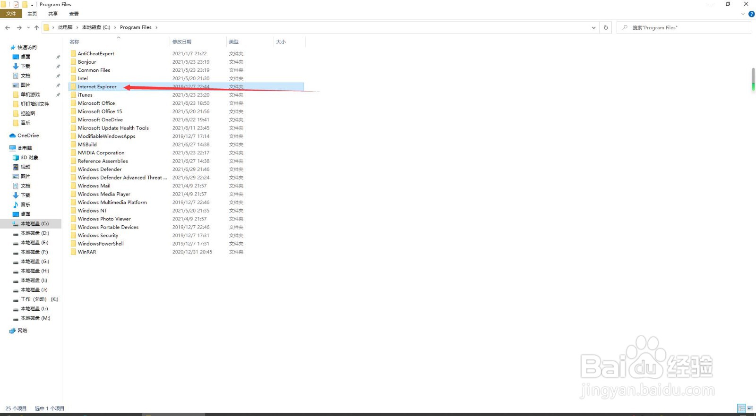Open the Help question mark icon
Screen dimensions: 756x416
coord(751,14)
